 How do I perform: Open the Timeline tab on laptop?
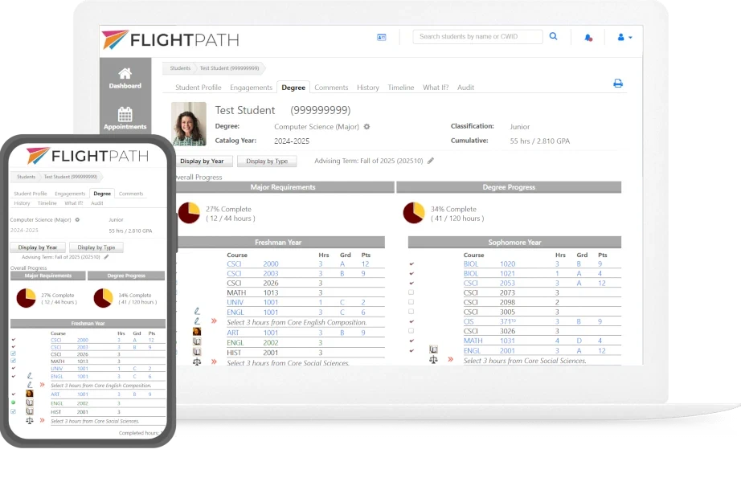pos(401,88)
